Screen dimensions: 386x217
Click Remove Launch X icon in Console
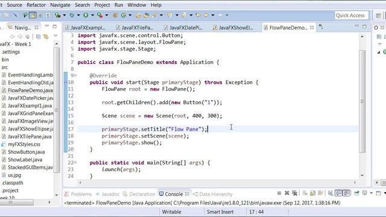(x=287, y=193)
